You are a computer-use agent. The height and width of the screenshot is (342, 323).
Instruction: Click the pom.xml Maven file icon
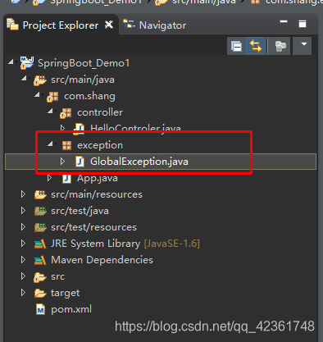pos(41,309)
